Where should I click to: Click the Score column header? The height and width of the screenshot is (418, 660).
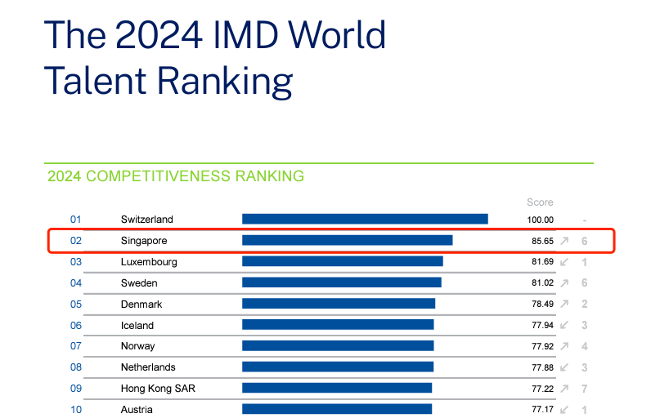540,202
